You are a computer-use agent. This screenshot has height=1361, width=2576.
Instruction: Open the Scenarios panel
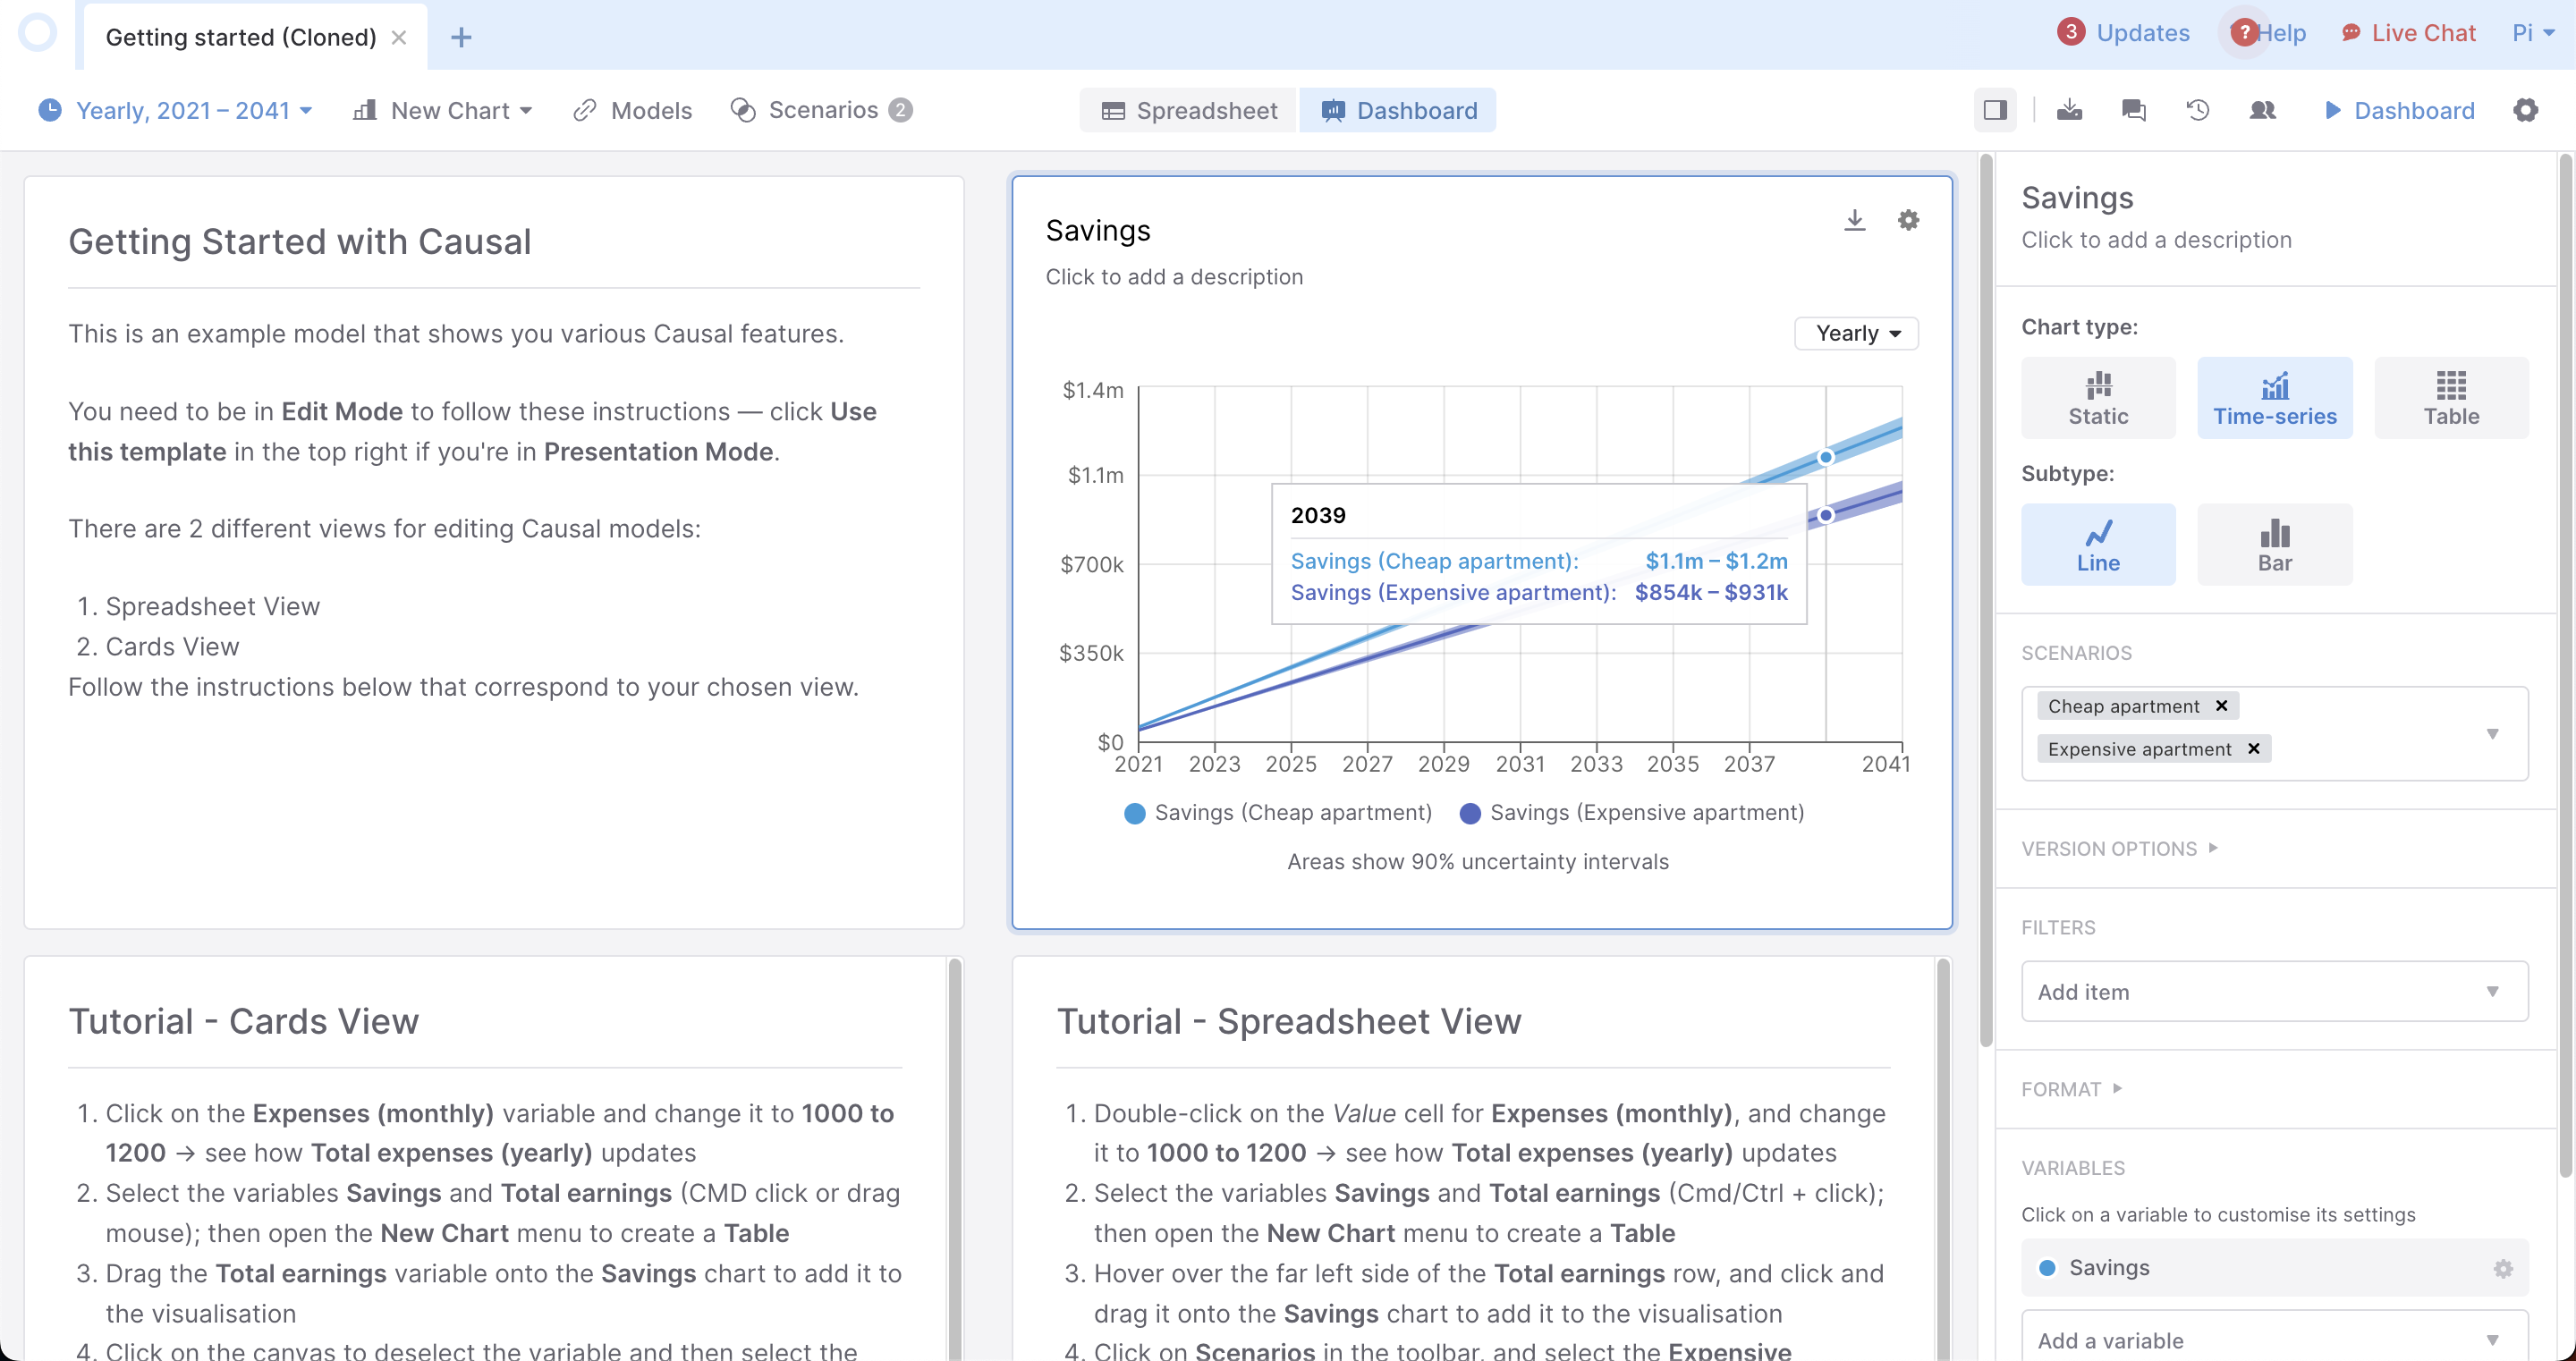[x=821, y=110]
